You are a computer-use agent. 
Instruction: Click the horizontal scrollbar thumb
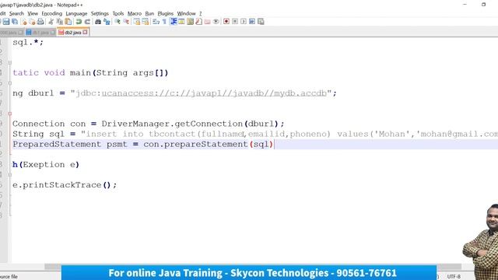[x=253, y=267]
